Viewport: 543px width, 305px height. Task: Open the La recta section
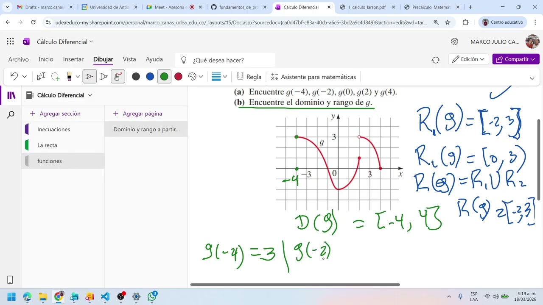[63, 145]
